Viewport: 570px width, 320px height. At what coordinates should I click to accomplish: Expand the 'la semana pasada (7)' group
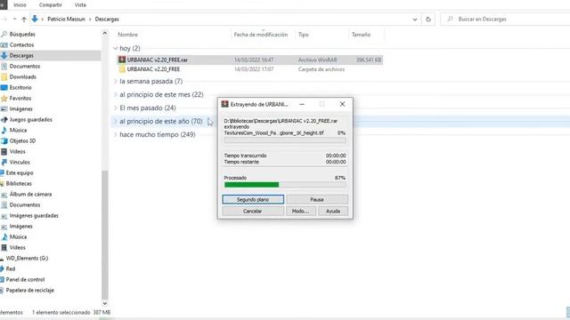115,81
